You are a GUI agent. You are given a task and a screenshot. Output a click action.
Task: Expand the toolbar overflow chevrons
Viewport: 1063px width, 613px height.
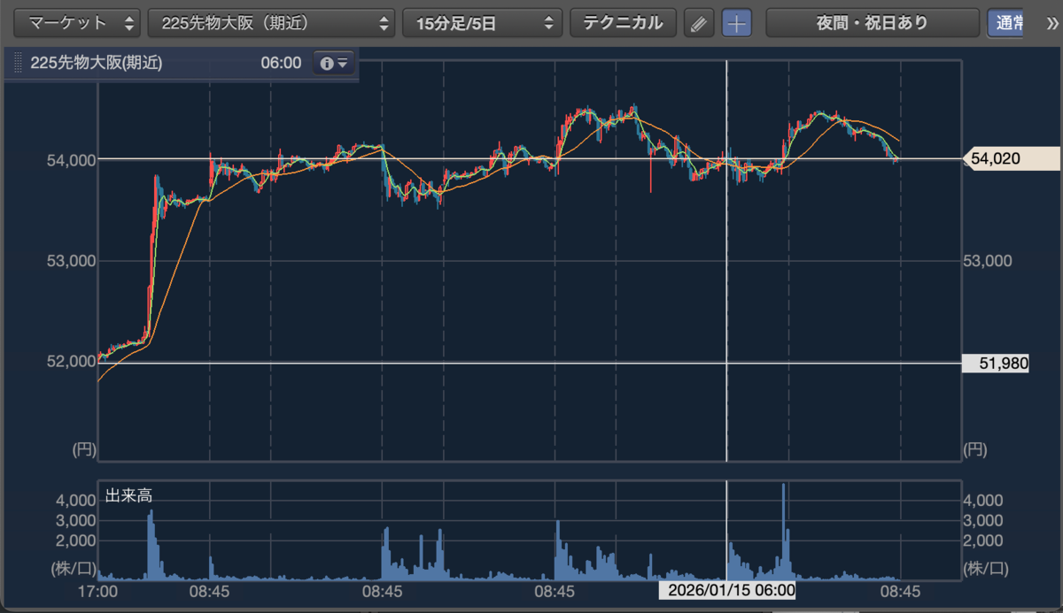click(x=1051, y=23)
